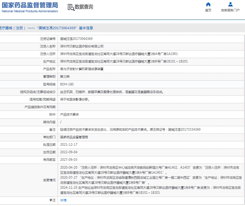This screenshot has height=206, width=245.
Task: Click the 生产地址 row label
Action: click(49, 62)
